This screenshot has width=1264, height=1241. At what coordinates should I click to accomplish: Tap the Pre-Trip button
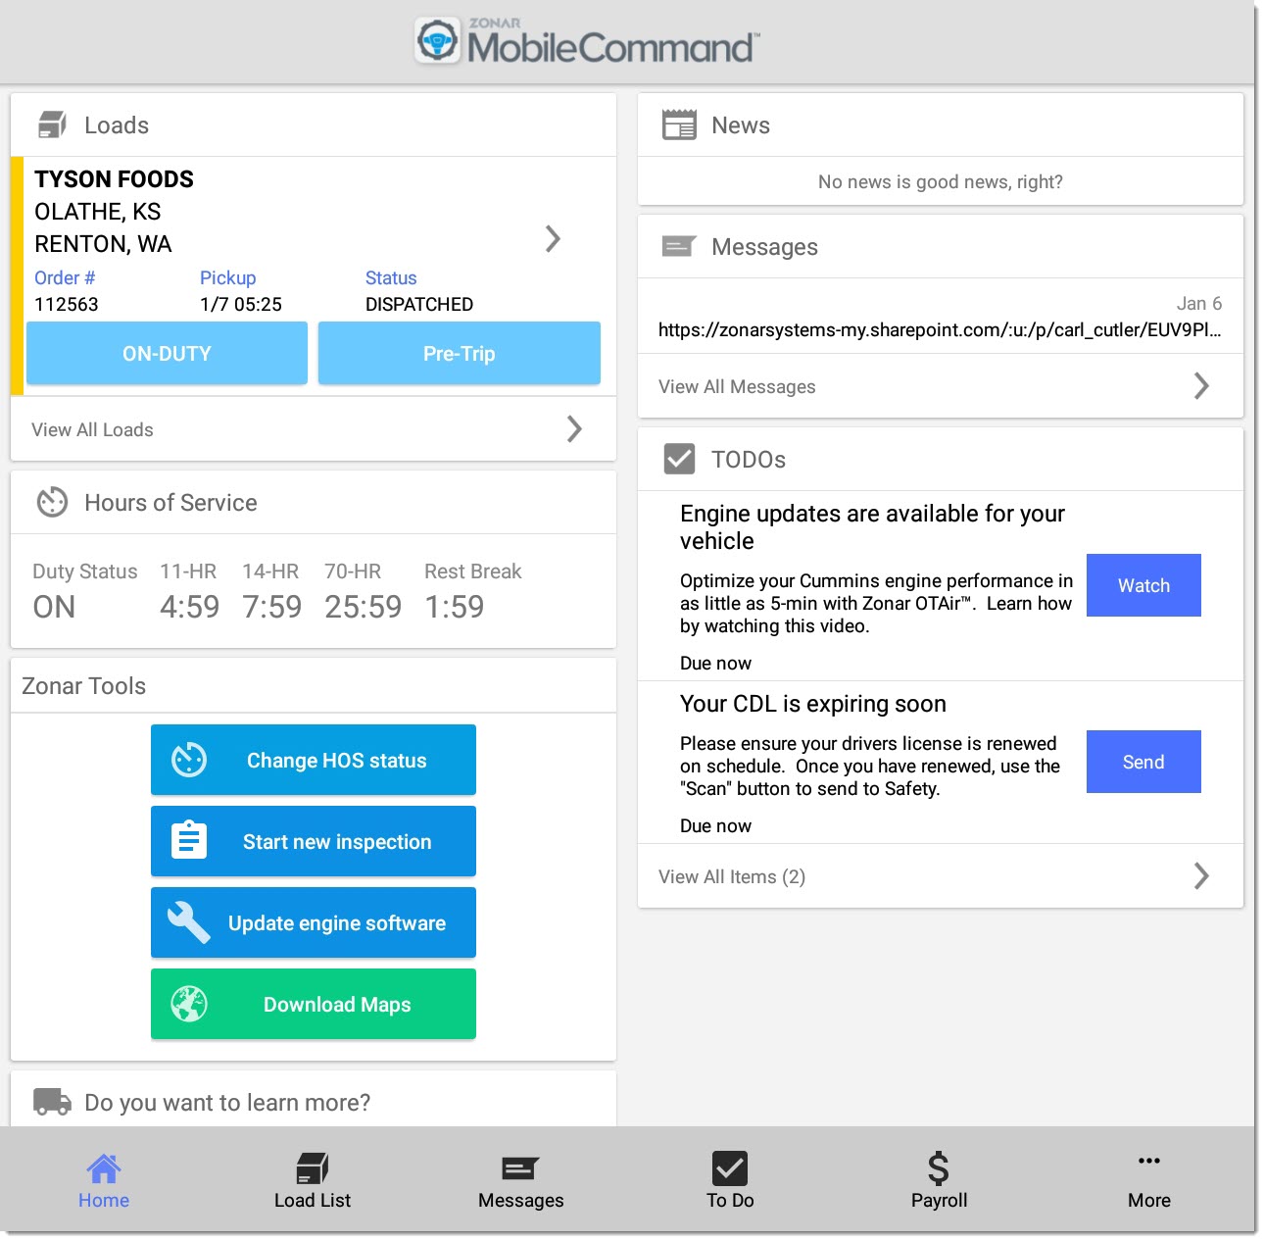460,353
